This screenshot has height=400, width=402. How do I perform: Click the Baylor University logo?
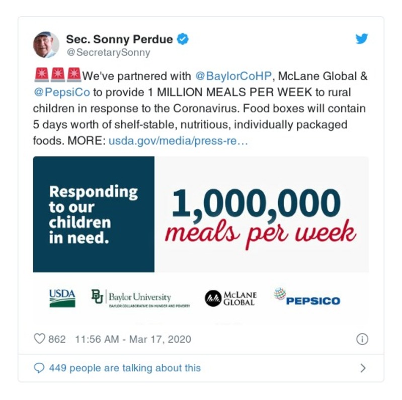(x=140, y=298)
